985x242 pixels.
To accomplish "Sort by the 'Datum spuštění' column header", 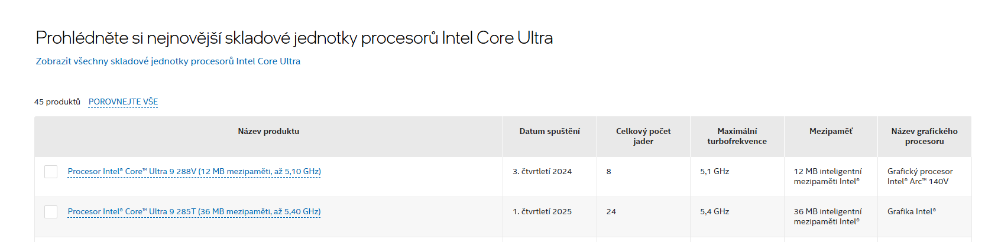I will [549, 132].
